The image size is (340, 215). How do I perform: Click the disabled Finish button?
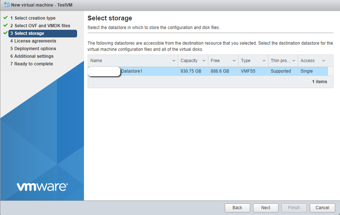(x=294, y=208)
